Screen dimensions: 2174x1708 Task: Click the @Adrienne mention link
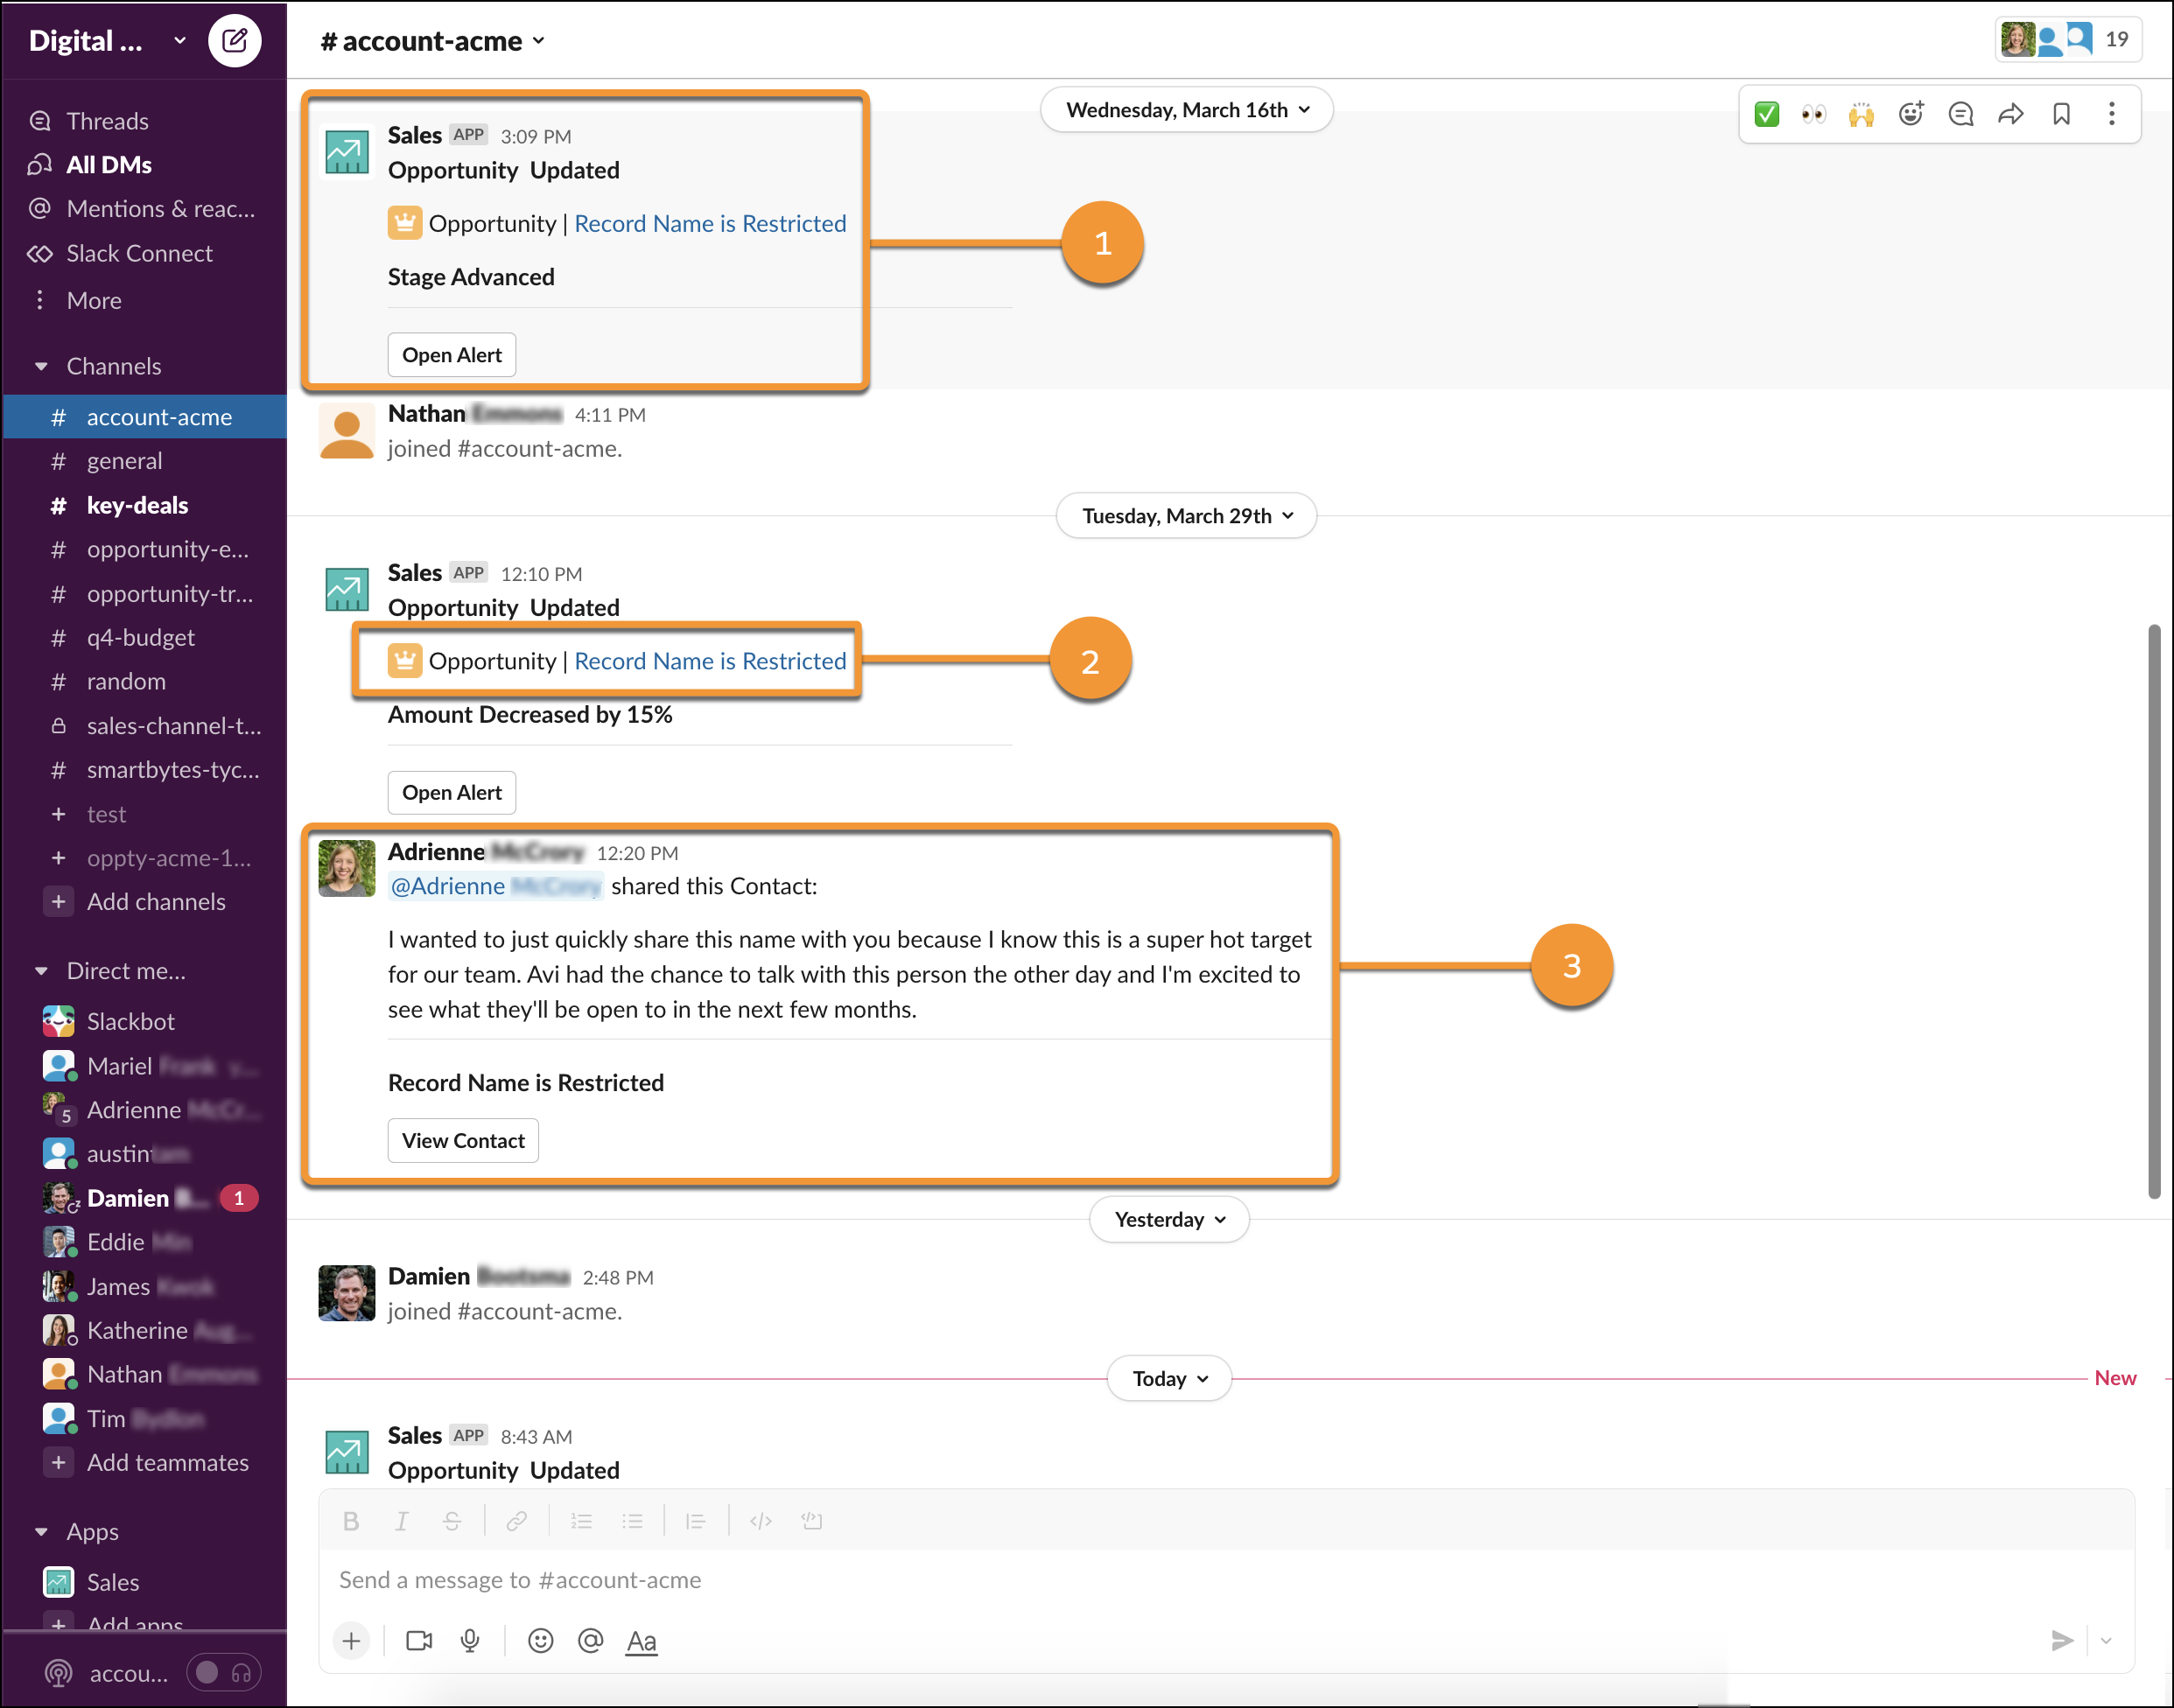[495, 887]
